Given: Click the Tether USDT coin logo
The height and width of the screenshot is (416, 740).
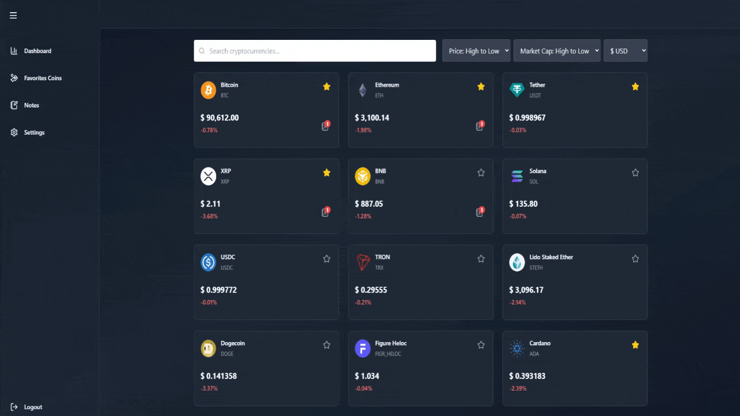Looking at the screenshot, I should click(x=517, y=90).
